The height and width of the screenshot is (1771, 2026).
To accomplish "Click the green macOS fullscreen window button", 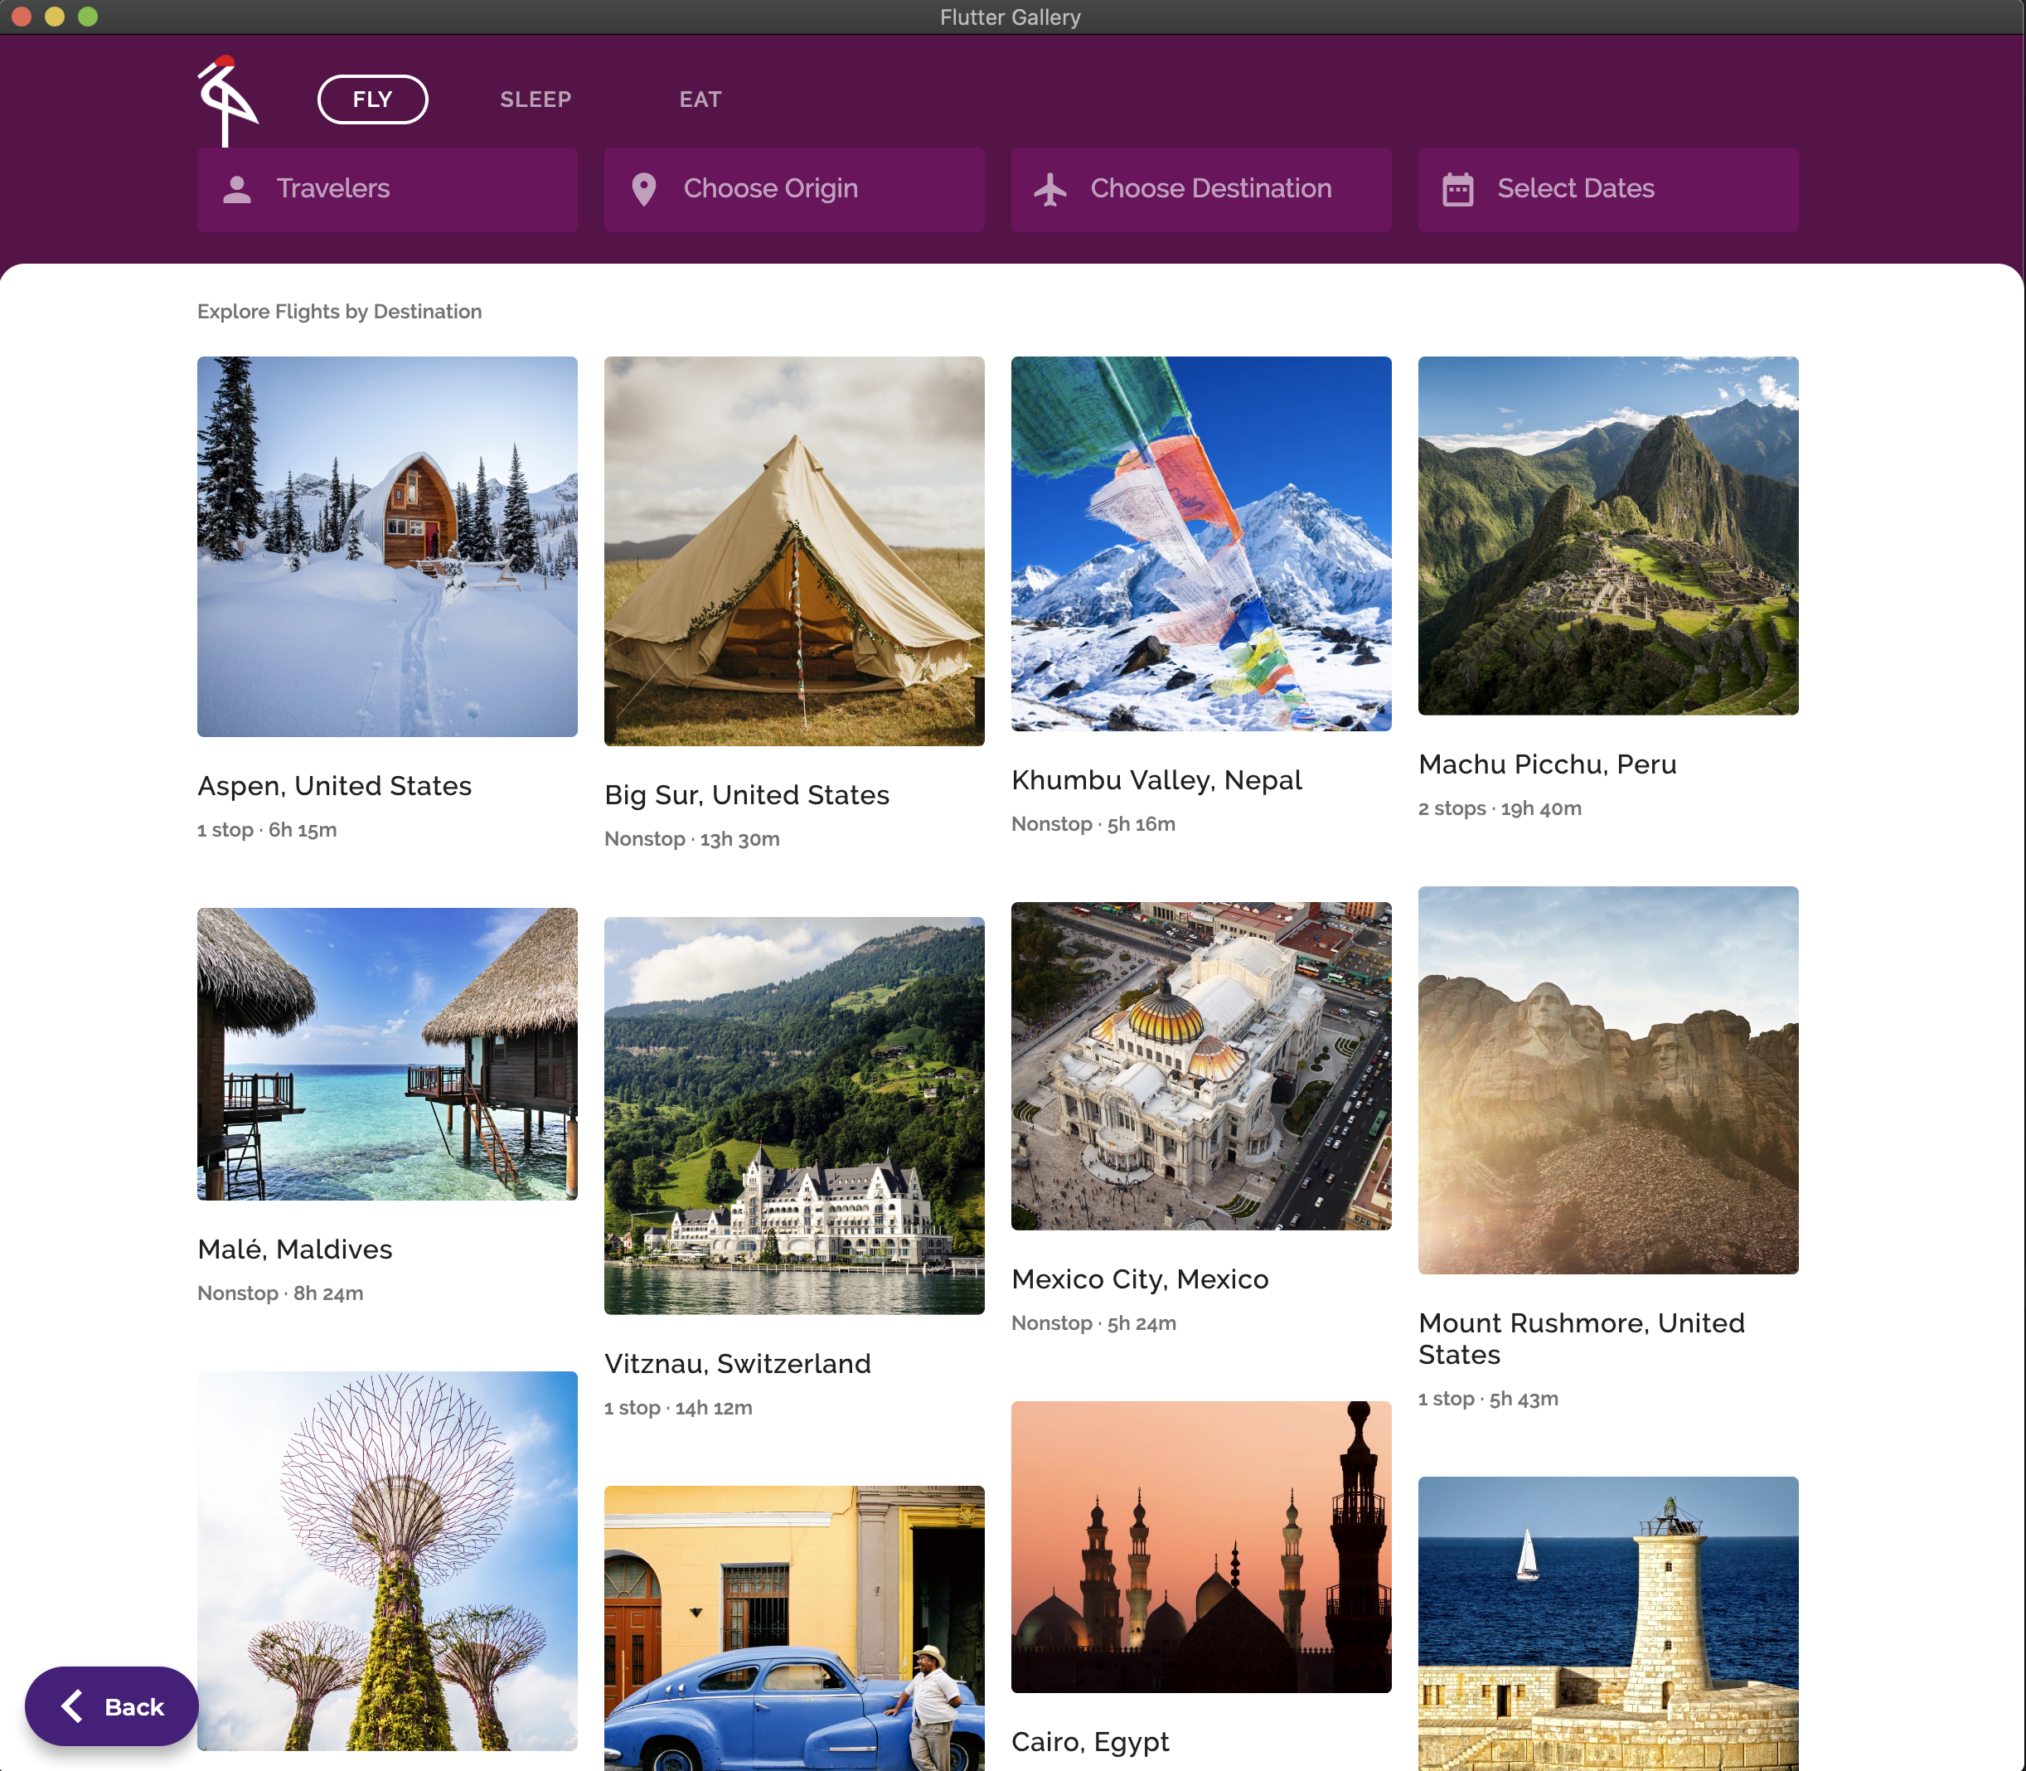I will click(x=88, y=17).
